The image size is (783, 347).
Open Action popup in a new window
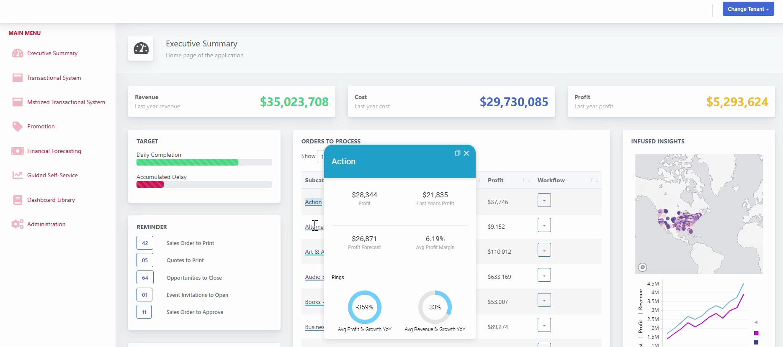tap(457, 153)
